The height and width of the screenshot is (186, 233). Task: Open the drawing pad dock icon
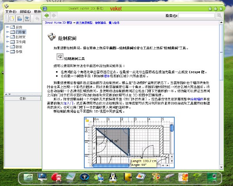pos(28,178)
